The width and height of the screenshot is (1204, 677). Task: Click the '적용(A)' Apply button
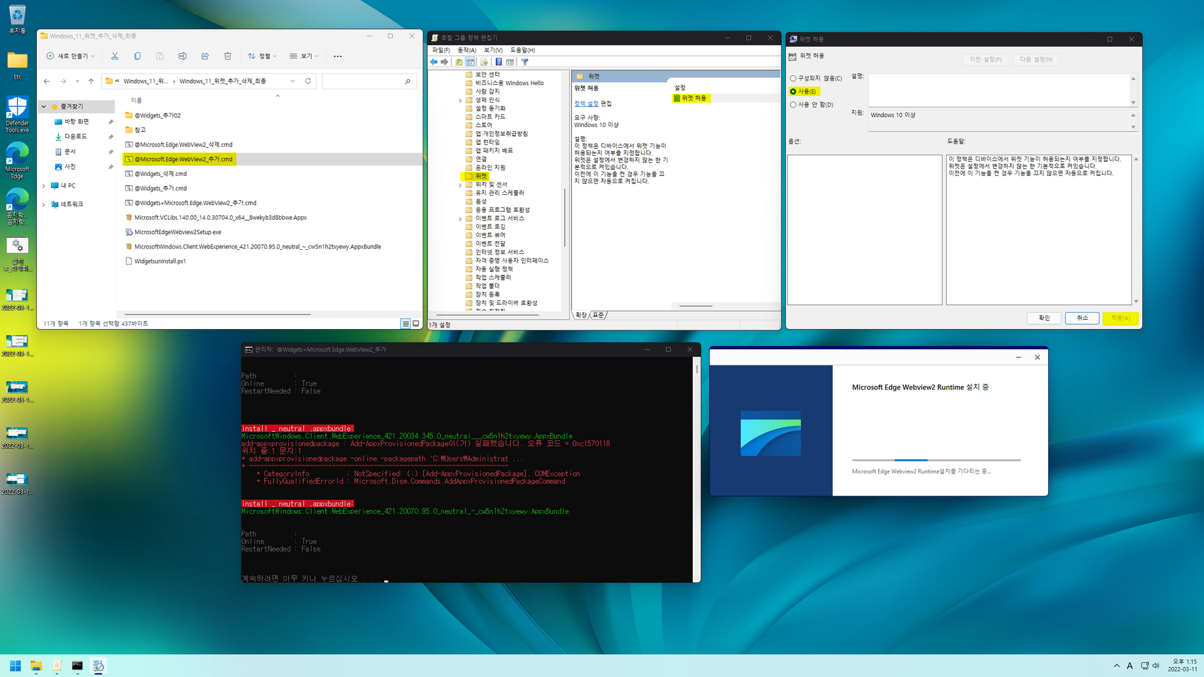click(x=1120, y=318)
